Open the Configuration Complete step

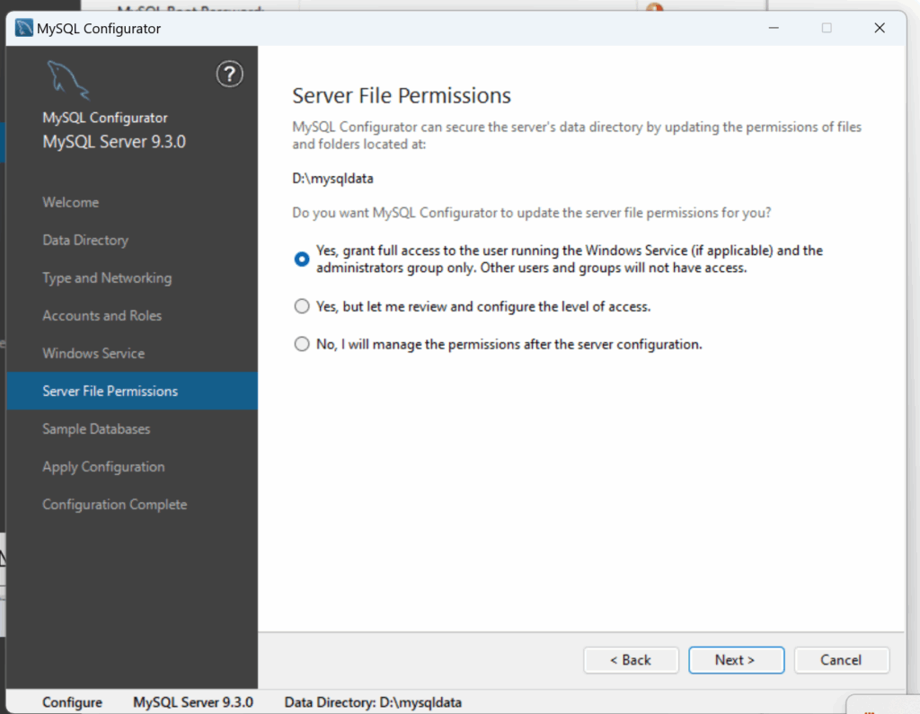pos(115,504)
